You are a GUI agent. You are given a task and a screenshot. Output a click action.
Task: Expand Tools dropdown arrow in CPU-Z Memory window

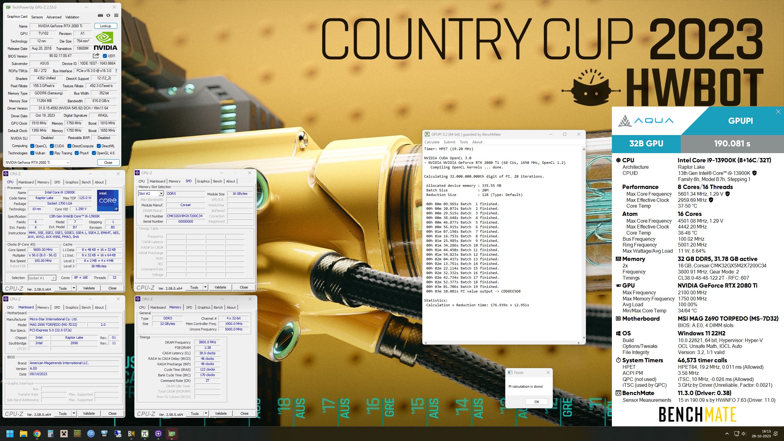206,413
